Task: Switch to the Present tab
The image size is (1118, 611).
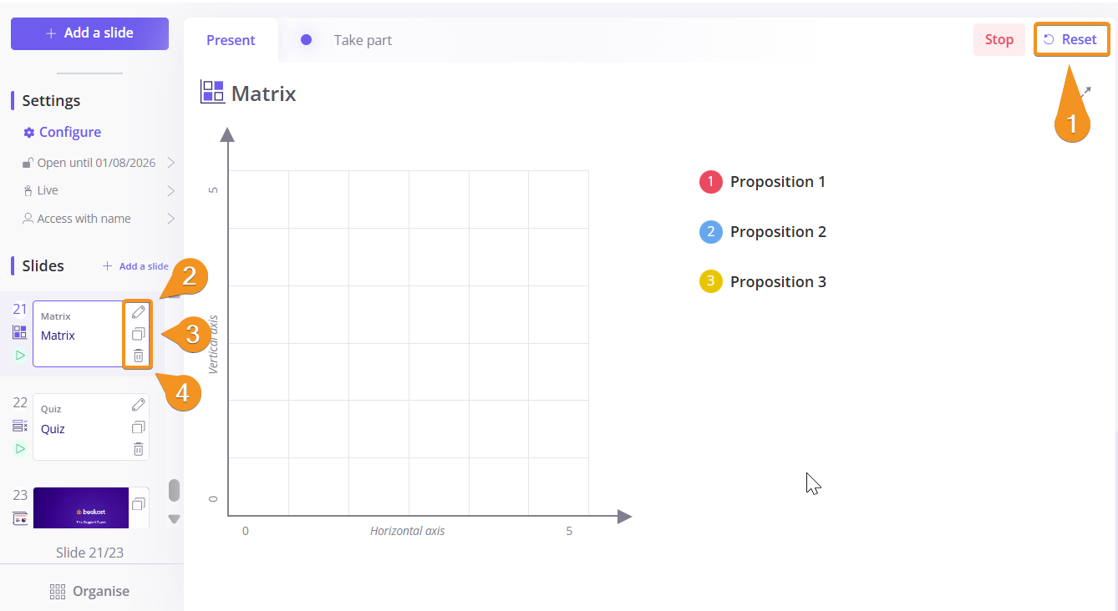Action: (231, 40)
